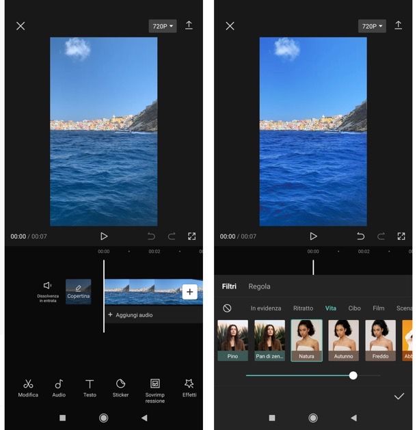Open the Effetti effects tool
The width and height of the screenshot is (417, 430).
click(189, 388)
